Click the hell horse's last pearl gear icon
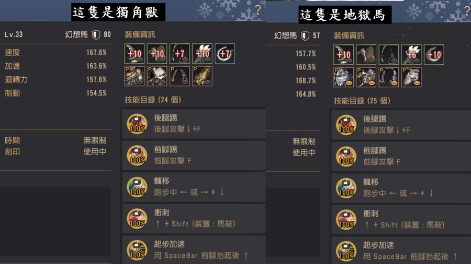 (x=411, y=77)
